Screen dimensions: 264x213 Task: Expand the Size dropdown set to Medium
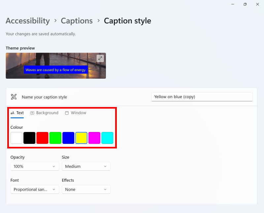click(86, 166)
